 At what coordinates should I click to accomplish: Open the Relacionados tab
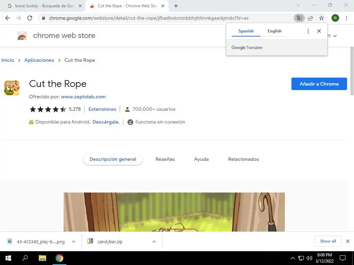243,159
